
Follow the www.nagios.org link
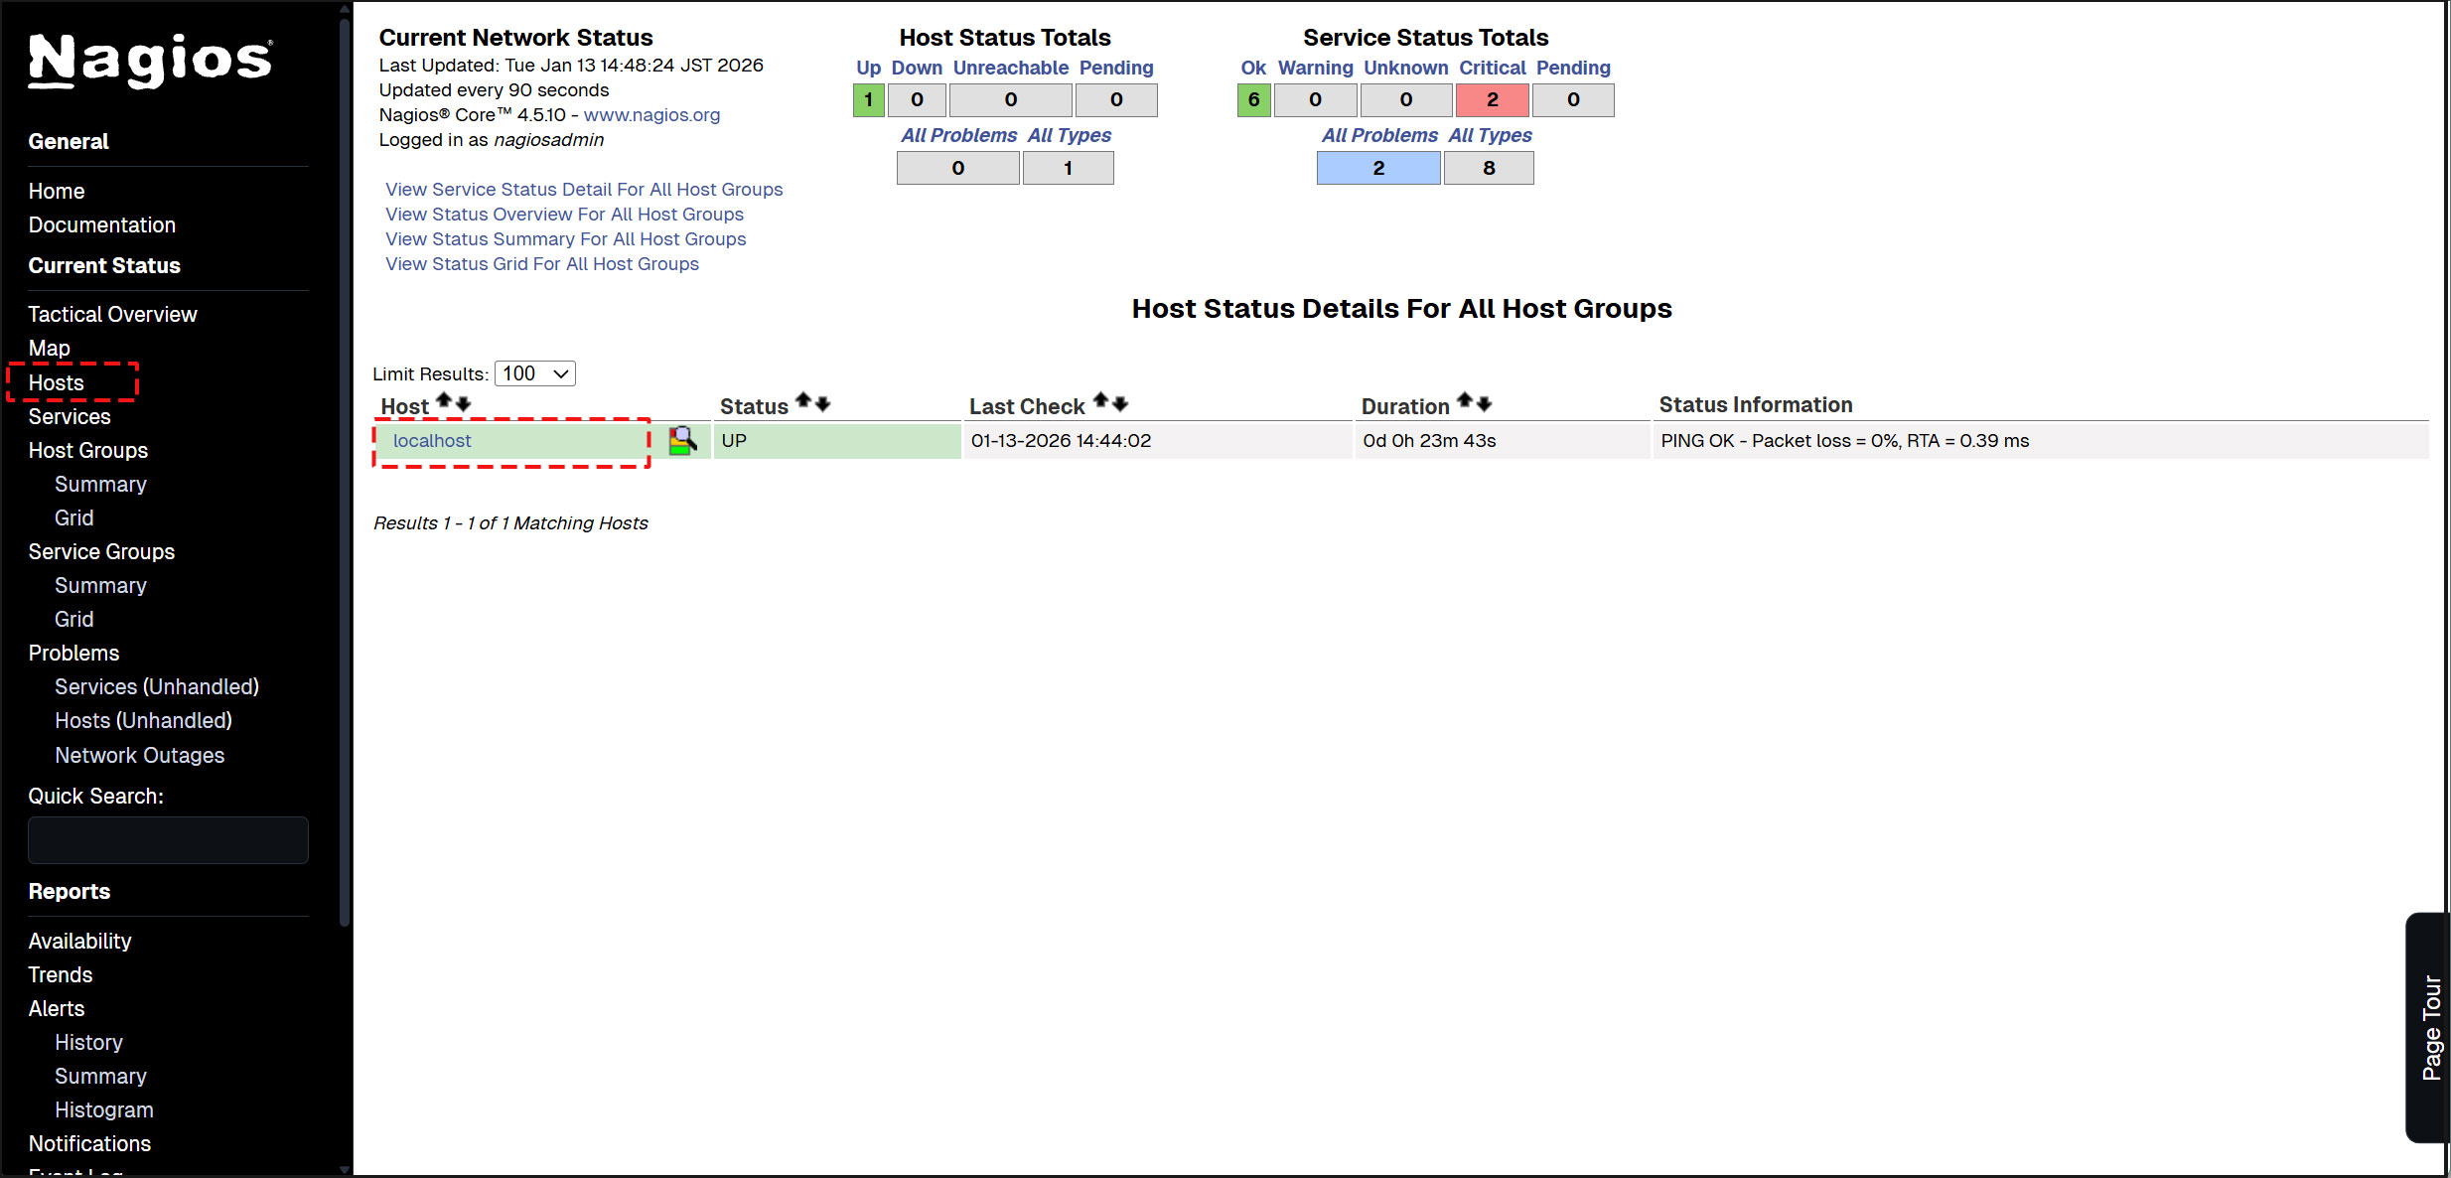coord(651,114)
